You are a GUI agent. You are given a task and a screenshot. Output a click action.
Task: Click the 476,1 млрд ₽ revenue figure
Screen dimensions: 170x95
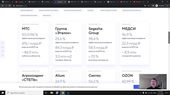[x=32, y=44]
